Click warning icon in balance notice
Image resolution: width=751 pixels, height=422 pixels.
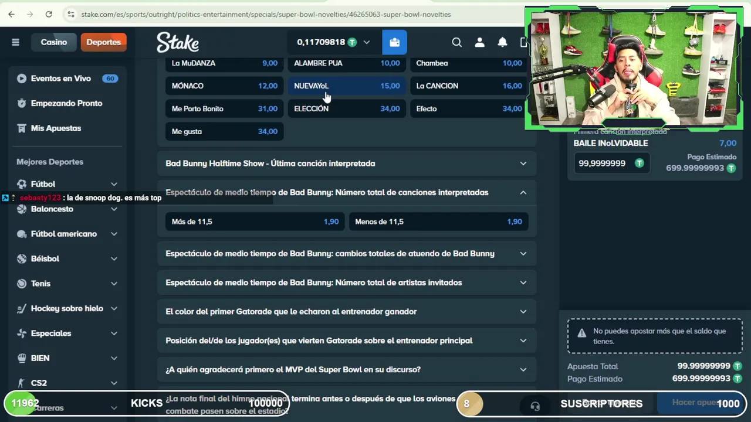pyautogui.click(x=581, y=333)
